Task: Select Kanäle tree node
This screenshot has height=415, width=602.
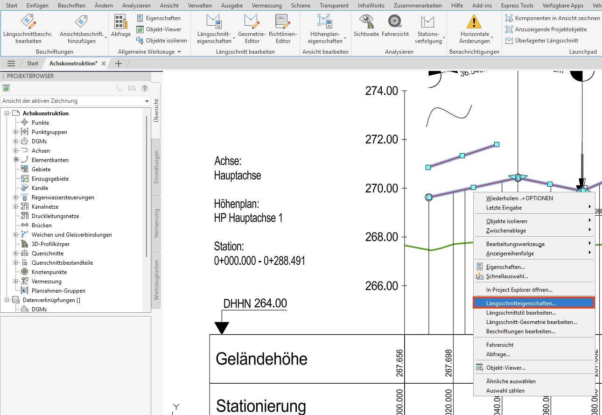Action: tap(40, 188)
